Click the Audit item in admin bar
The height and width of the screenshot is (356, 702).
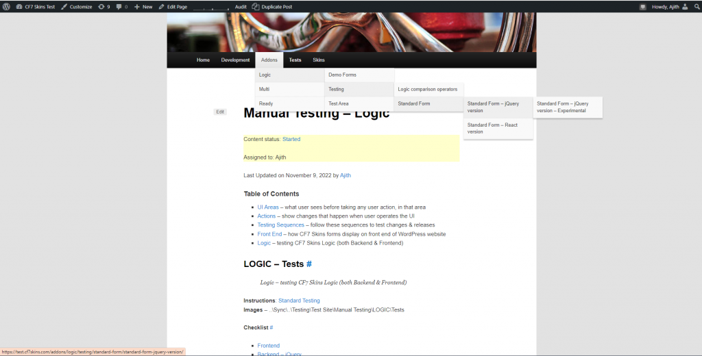click(x=241, y=6)
